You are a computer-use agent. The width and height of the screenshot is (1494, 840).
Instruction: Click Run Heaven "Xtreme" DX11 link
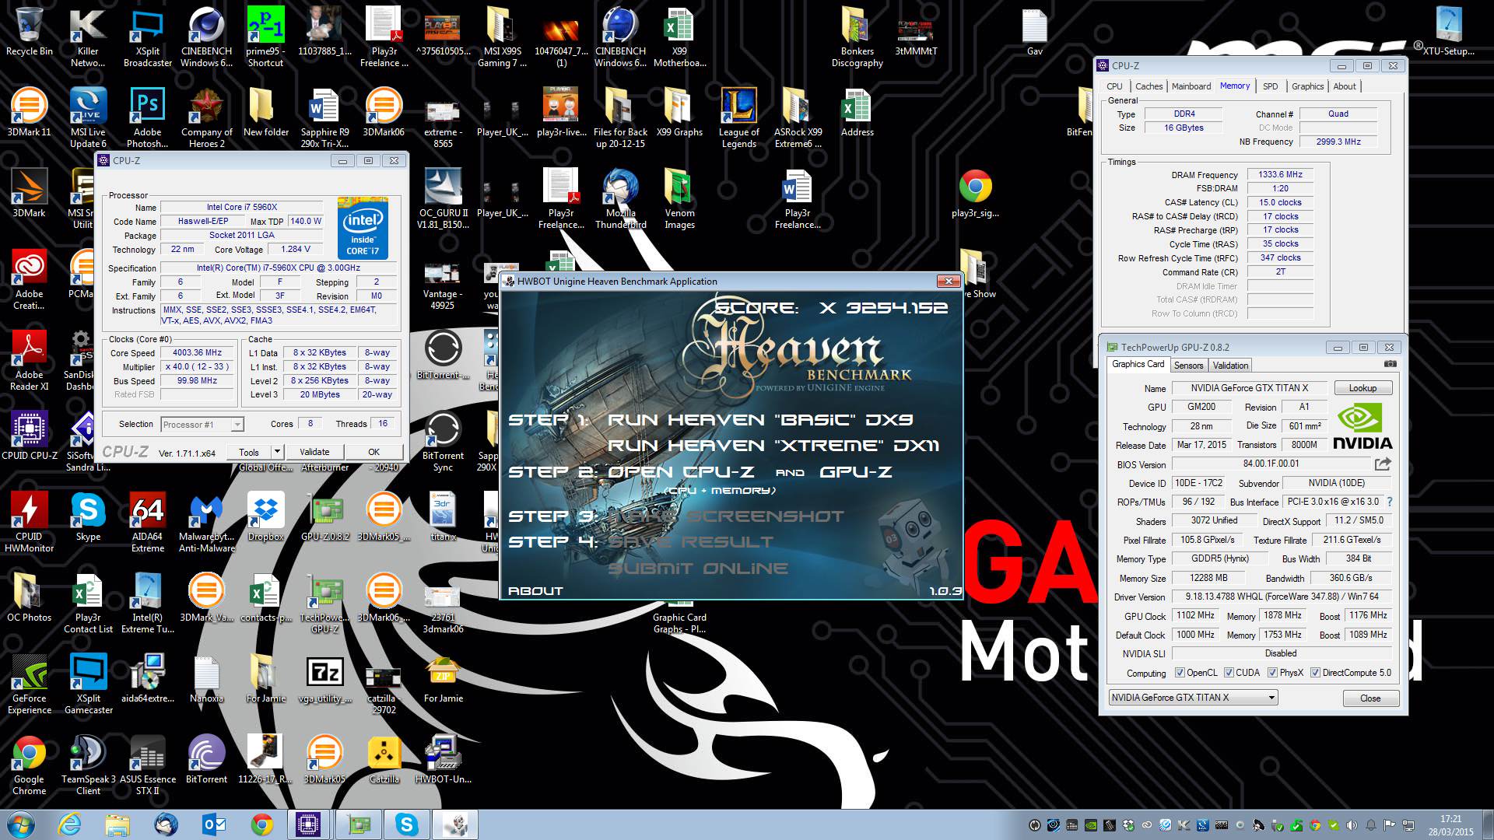tap(773, 446)
